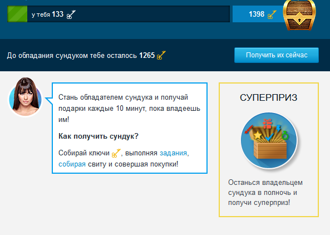Click the 'СУПЕРПРИЗ' heading
330x235 pixels.
coord(269,97)
